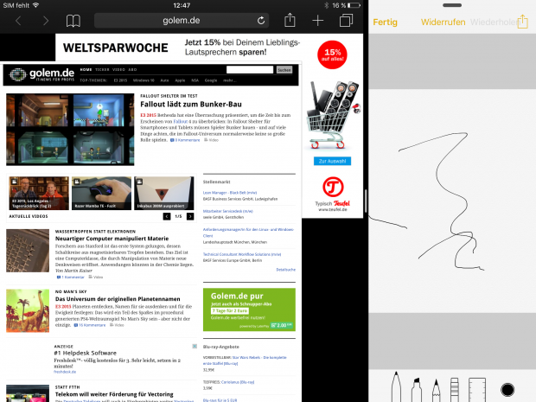This screenshot has height=402, width=536.
Task: Open Das Universum der originellen Planetennamen
Action: (118, 299)
